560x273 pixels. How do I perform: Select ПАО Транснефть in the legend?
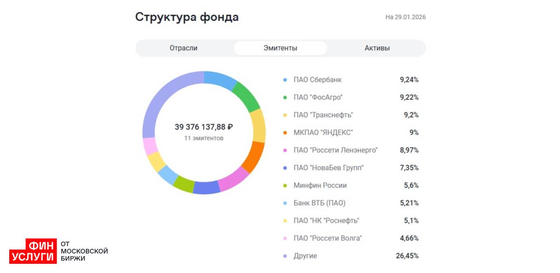(323, 115)
